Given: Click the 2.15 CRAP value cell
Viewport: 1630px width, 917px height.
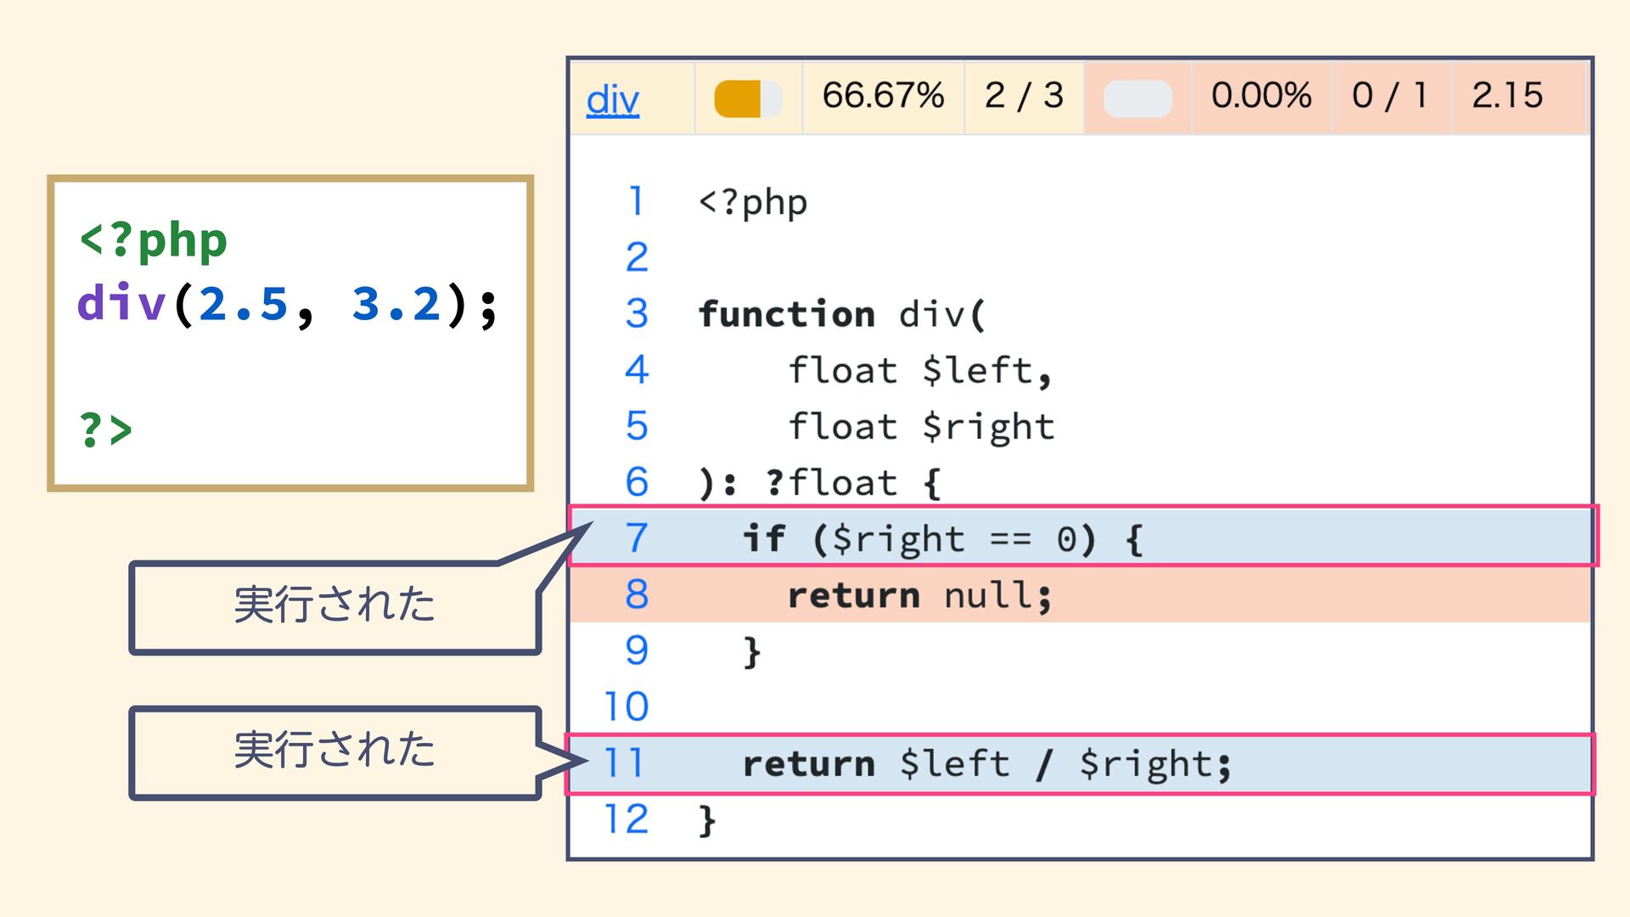Looking at the screenshot, I should (1507, 96).
